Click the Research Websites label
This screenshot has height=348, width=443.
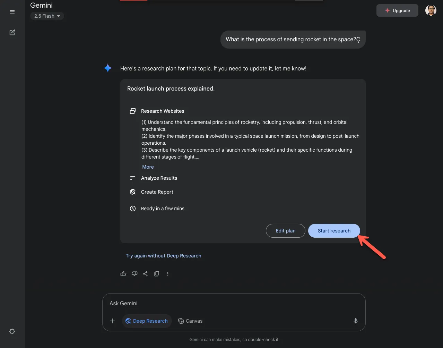[163, 111]
